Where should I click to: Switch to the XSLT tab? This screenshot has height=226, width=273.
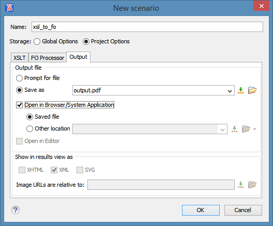coord(20,58)
